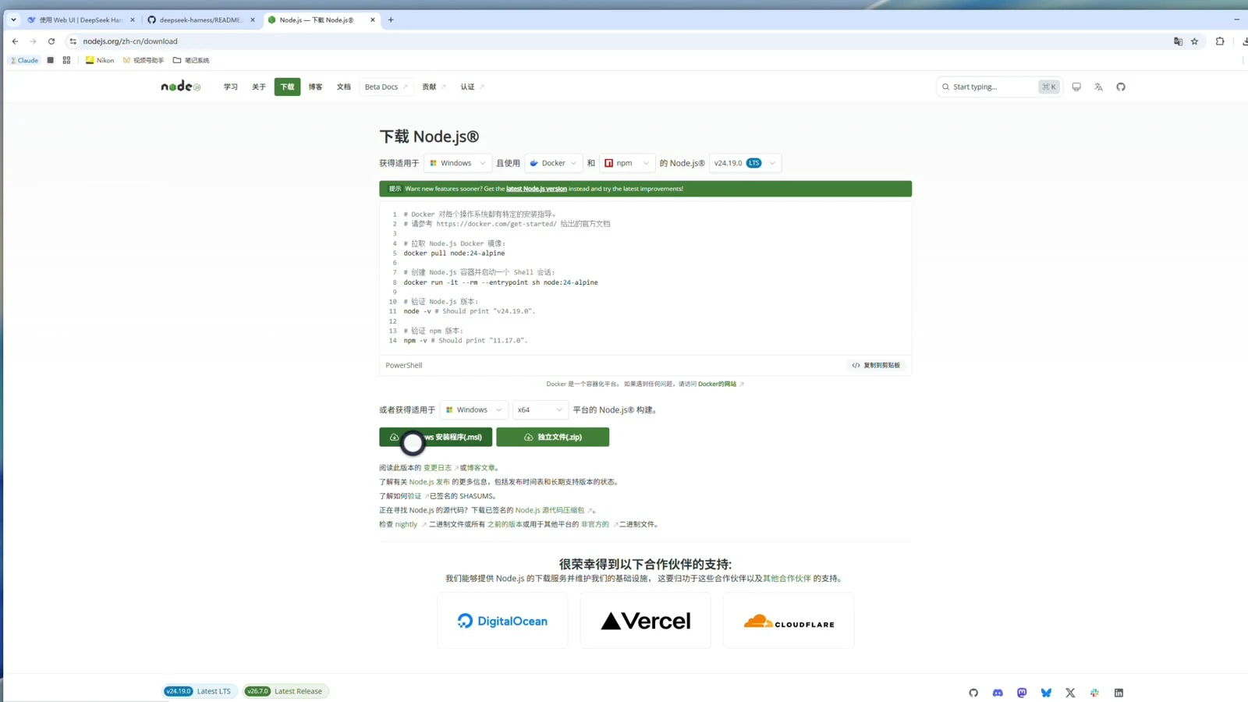
Task: Open the 其他合作伙伴 link
Action: [786, 578]
